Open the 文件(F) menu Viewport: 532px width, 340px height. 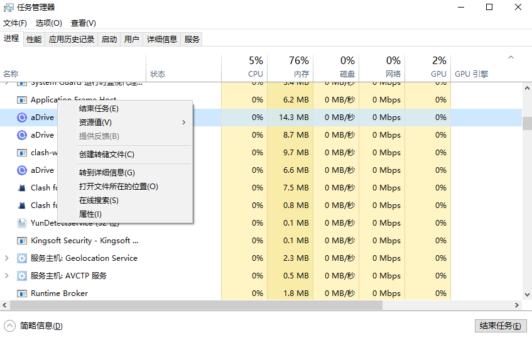(15, 23)
